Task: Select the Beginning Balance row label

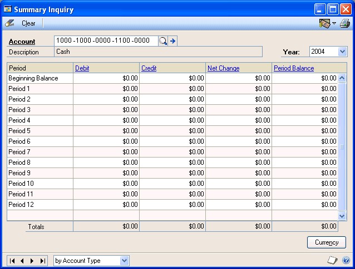Action: coord(33,78)
